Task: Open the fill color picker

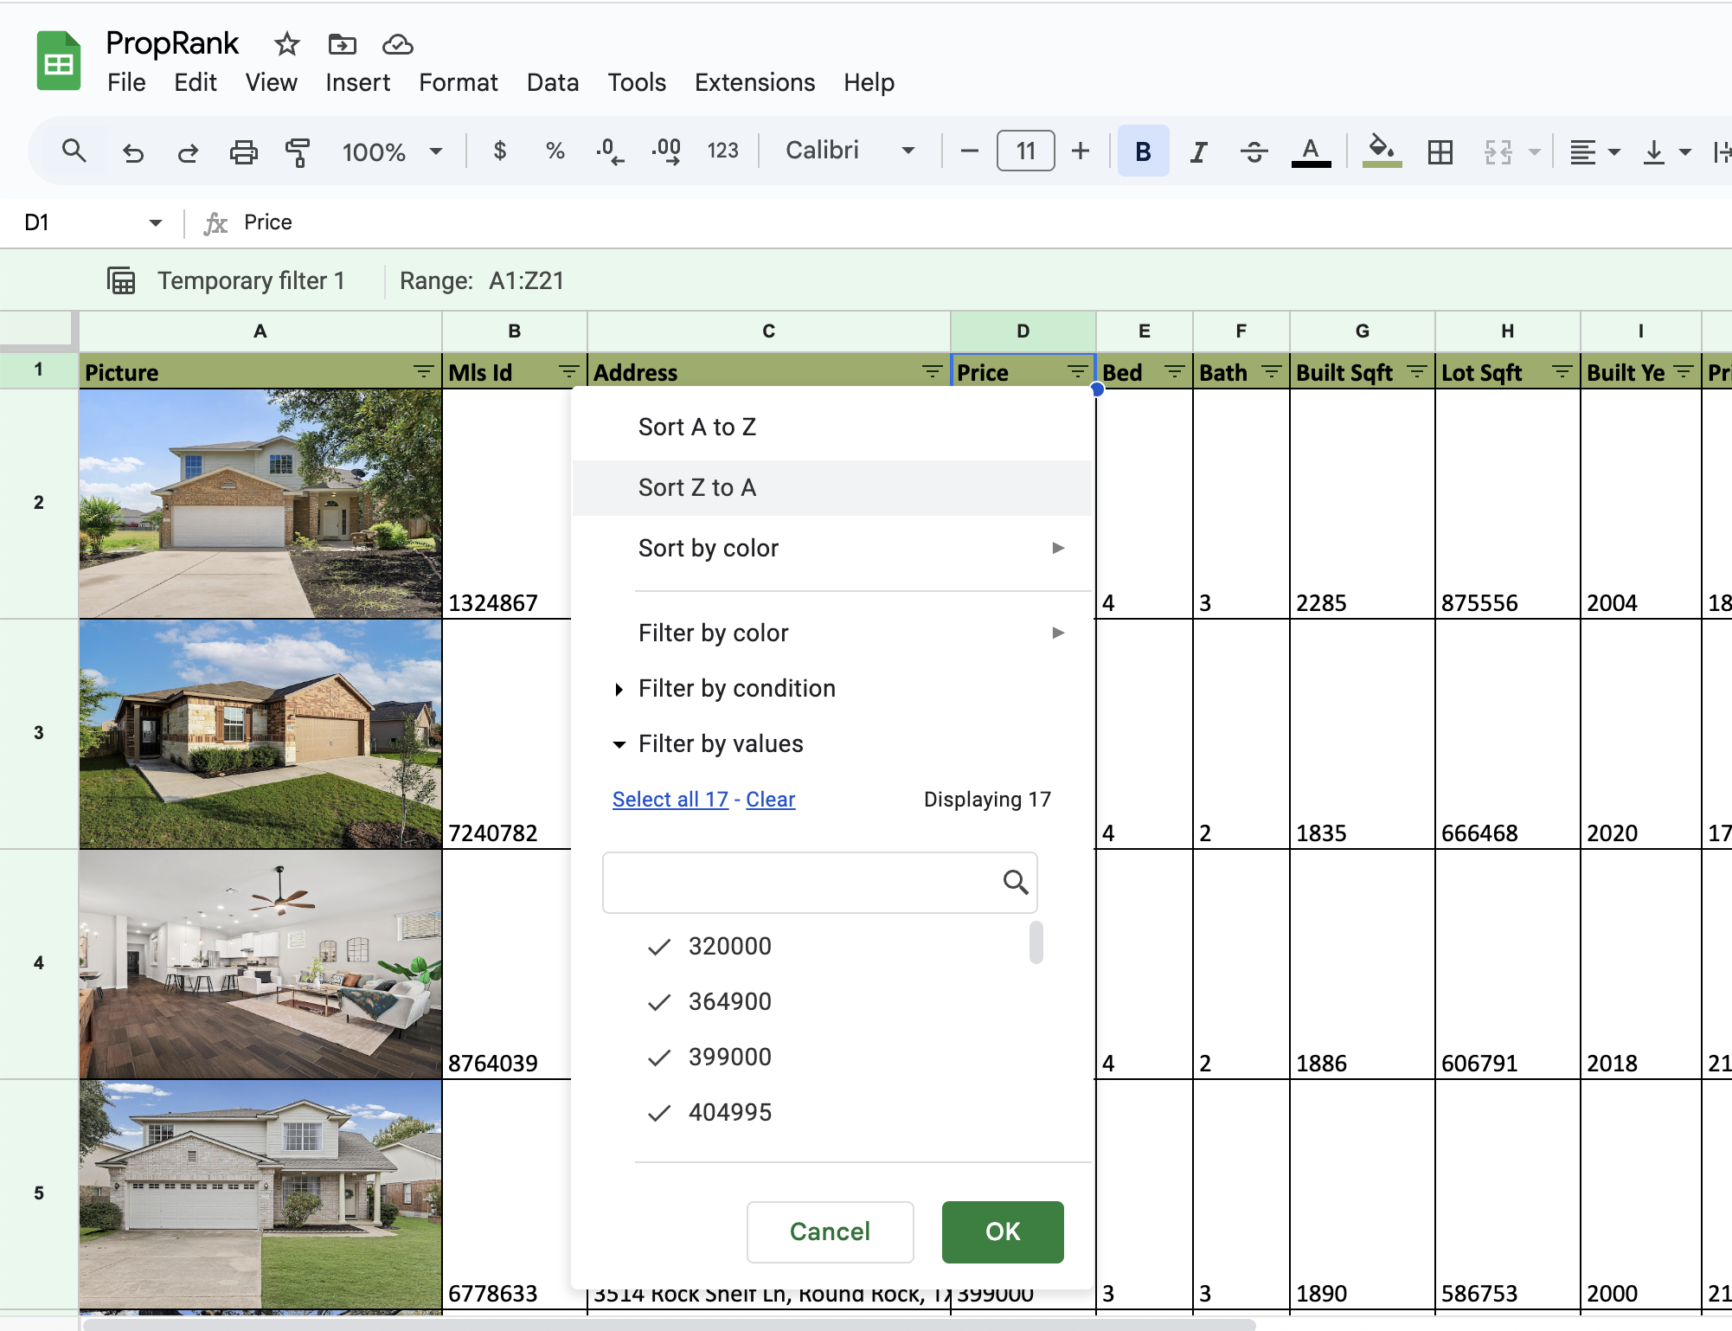Action: pos(1382,151)
